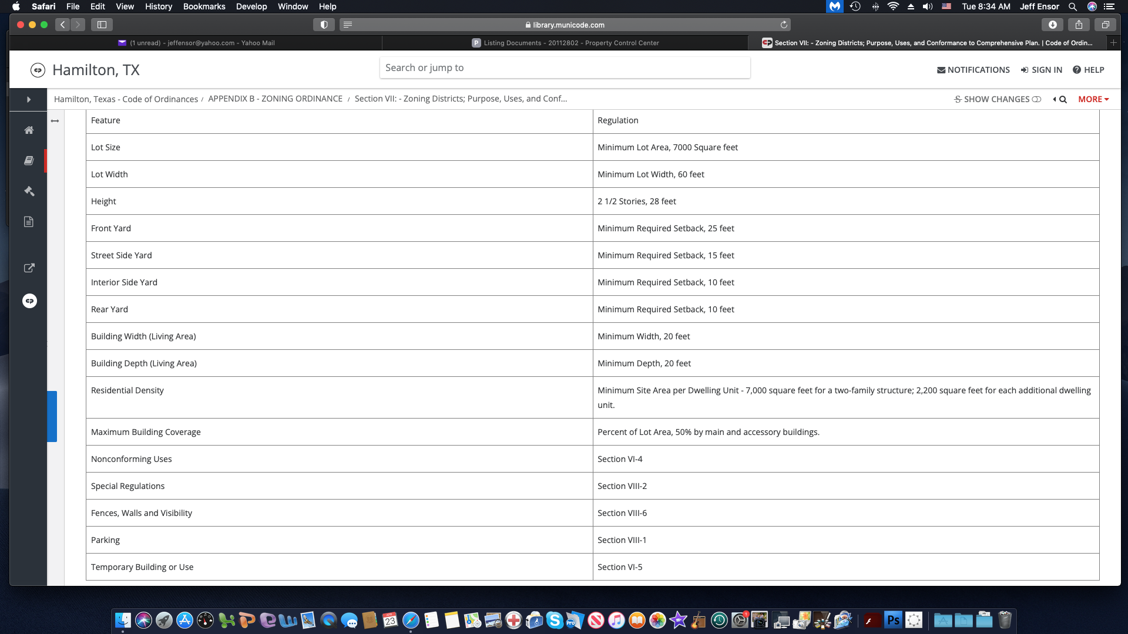
Task: Expand the MORE dropdown menu
Action: pyautogui.click(x=1093, y=99)
